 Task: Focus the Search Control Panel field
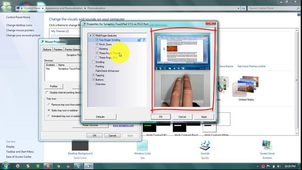(272, 8)
